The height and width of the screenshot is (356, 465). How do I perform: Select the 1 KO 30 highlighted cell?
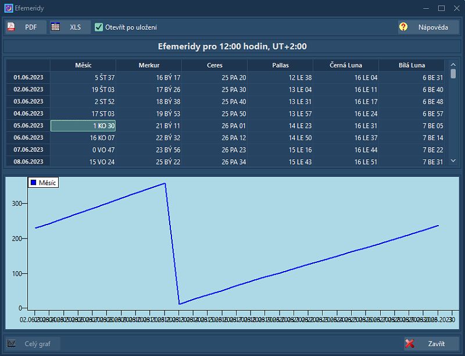(x=83, y=126)
